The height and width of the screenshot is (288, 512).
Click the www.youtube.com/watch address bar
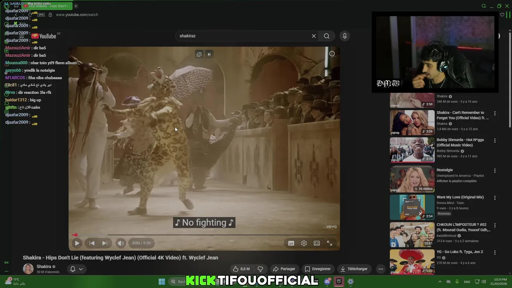click(x=77, y=15)
